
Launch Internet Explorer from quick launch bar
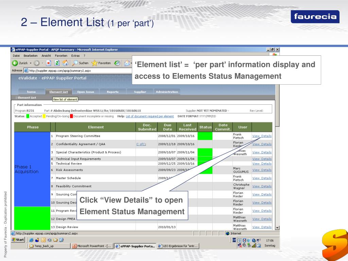31,240
